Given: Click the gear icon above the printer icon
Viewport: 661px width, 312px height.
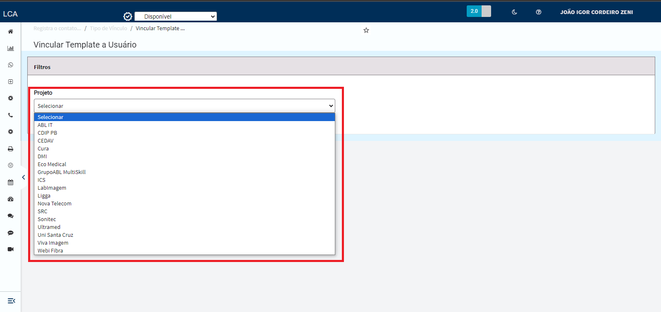Looking at the screenshot, I should [x=10, y=132].
